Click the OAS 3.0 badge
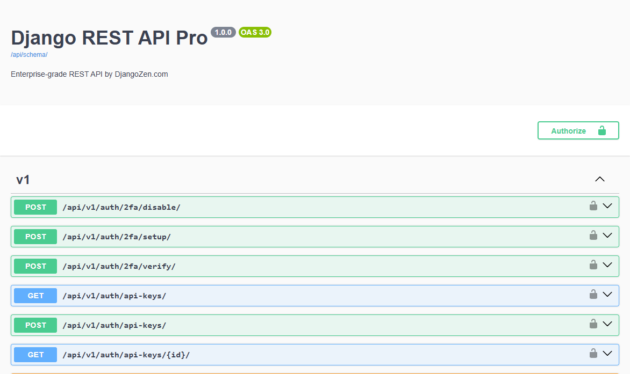 tap(254, 32)
